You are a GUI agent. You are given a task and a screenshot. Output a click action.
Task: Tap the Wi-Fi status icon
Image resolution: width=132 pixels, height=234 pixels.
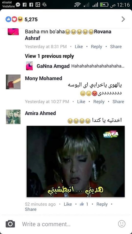pyautogui.click(x=77, y=5)
